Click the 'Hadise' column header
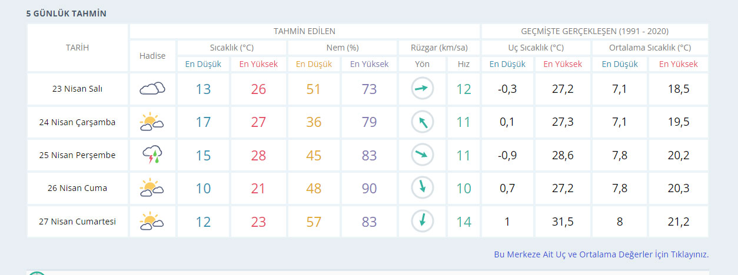The image size is (738, 275). pos(152,56)
